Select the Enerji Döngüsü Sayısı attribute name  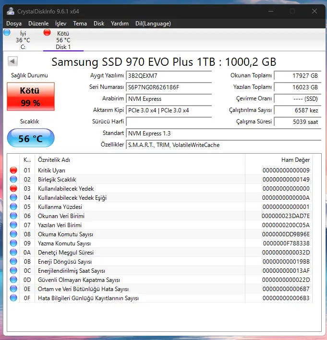point(65,262)
